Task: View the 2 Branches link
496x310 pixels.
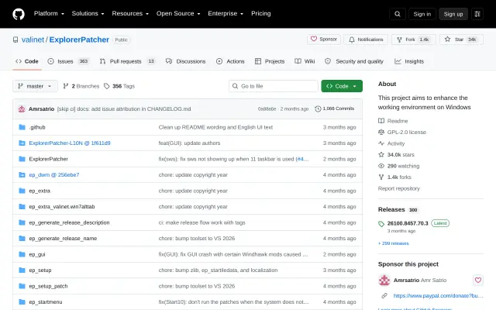Action: pos(81,86)
